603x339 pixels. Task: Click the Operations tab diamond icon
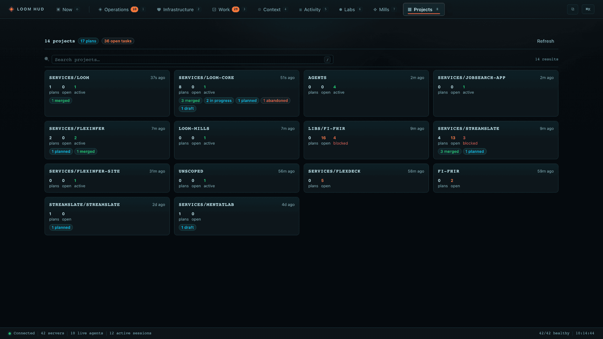tap(100, 9)
